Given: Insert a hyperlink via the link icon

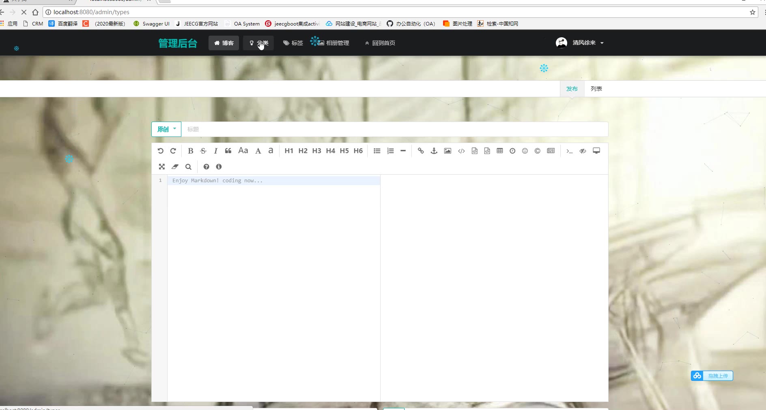Looking at the screenshot, I should [421, 151].
